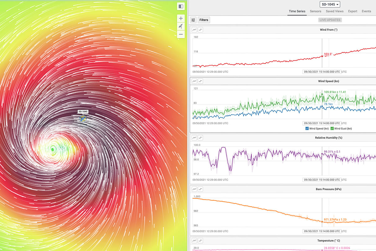
Task: Uncheck the Wind Speed (kn) checkbox
Action: pos(307,129)
